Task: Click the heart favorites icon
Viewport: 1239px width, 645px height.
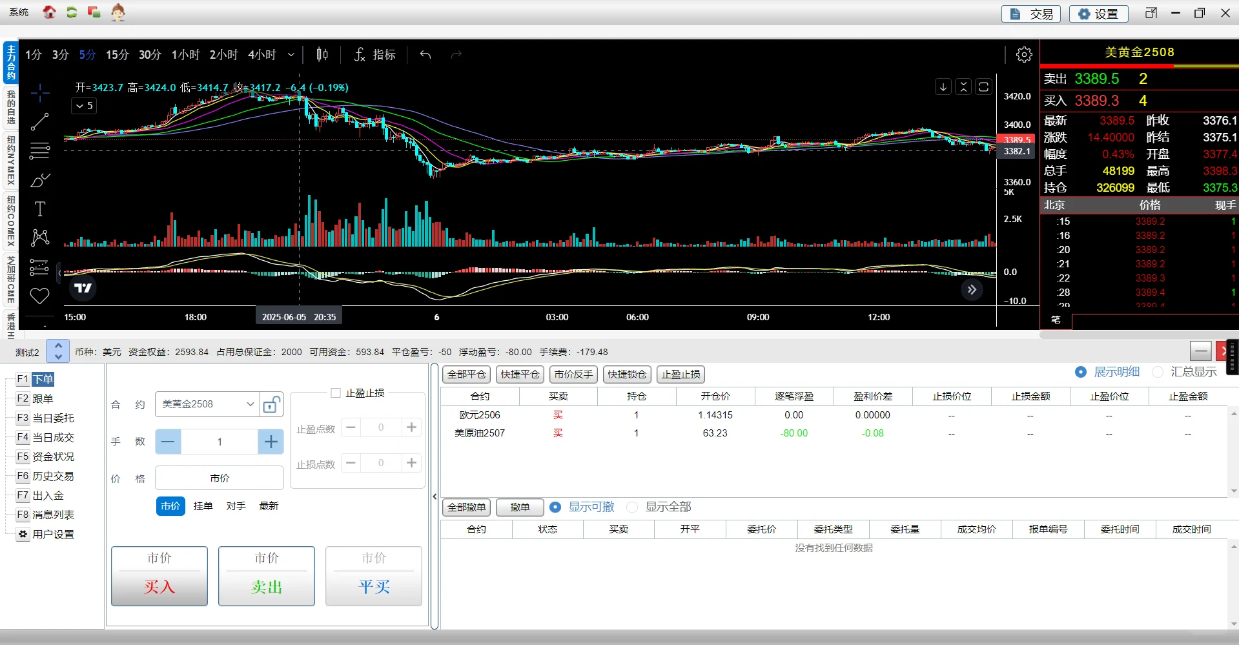Action: pos(40,296)
